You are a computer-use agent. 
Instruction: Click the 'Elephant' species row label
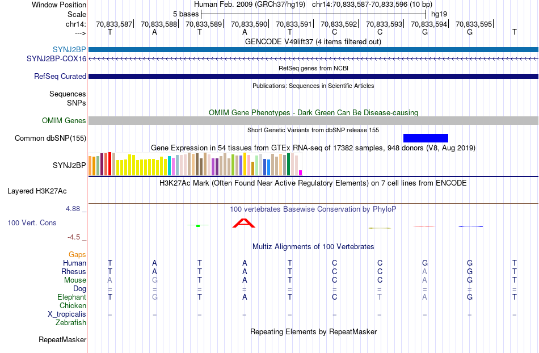71,297
